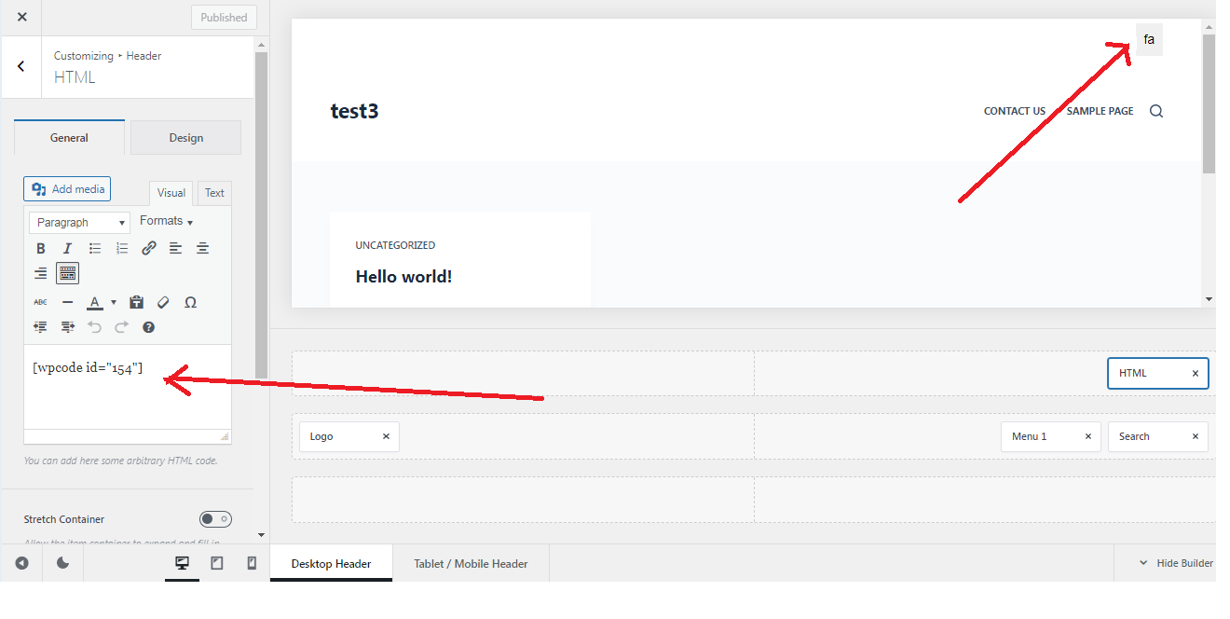Click Hide Builder to collapse builder
The width and height of the screenshot is (1230, 619).
tap(1176, 563)
